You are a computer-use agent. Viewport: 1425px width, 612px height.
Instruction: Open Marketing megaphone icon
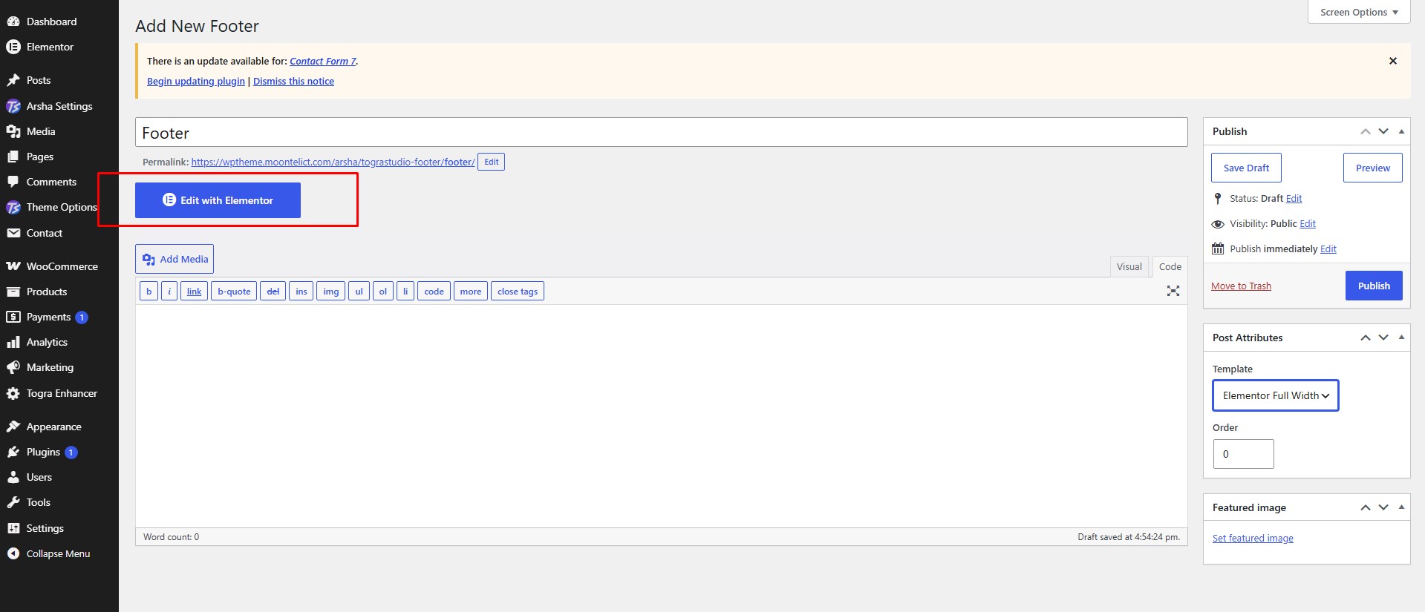pos(13,367)
